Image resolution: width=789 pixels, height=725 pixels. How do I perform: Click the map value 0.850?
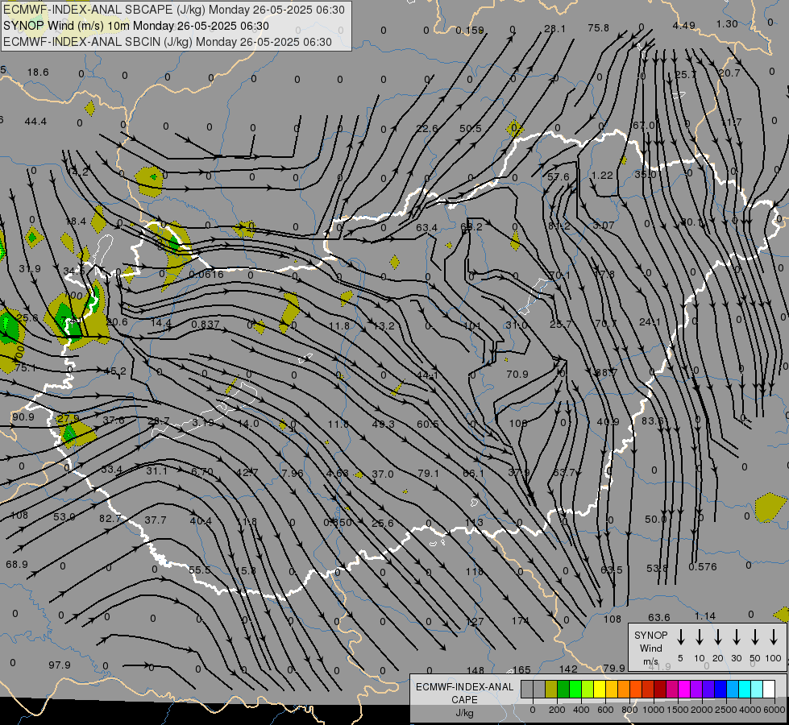click(x=338, y=522)
